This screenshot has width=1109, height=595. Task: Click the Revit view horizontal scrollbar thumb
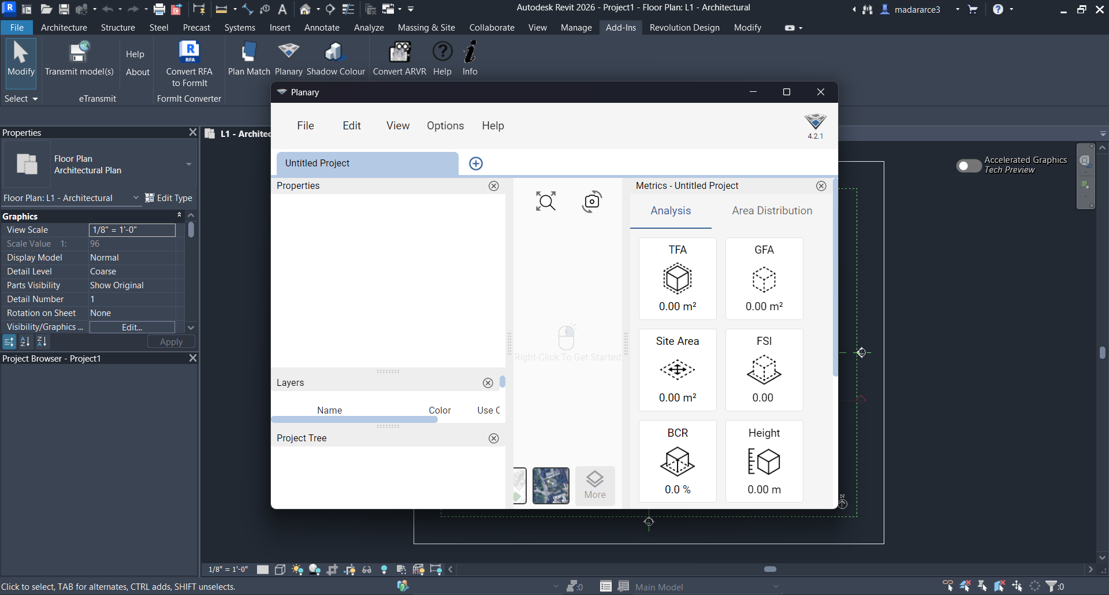770,570
